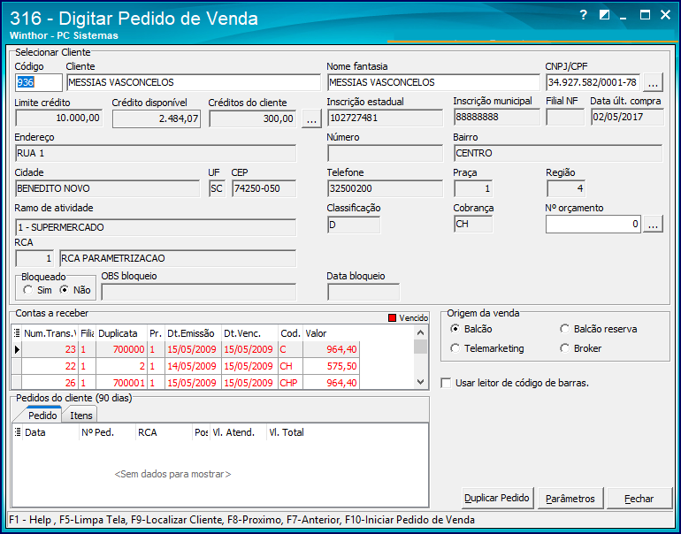
Task: Click Inscrição municipal field 88888888
Action: (496, 118)
